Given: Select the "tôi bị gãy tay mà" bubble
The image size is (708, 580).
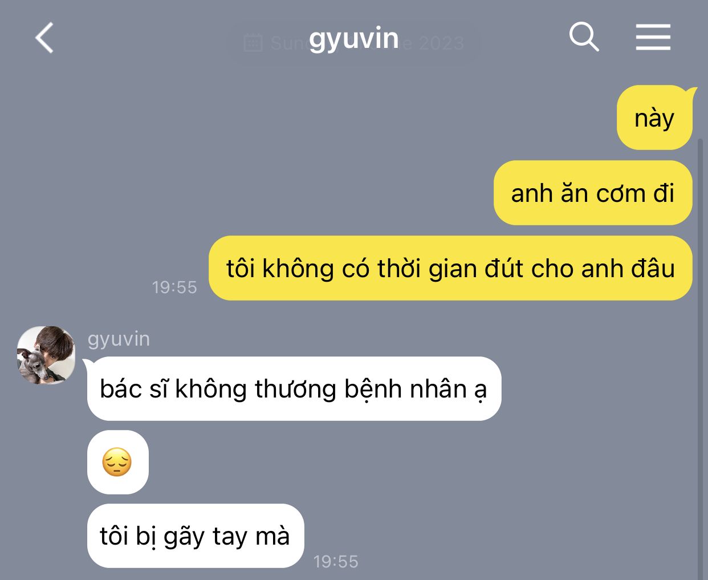Looking at the screenshot, I should pyautogui.click(x=196, y=536).
